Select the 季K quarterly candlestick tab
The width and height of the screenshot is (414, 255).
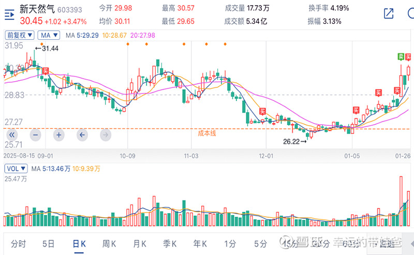170,244
